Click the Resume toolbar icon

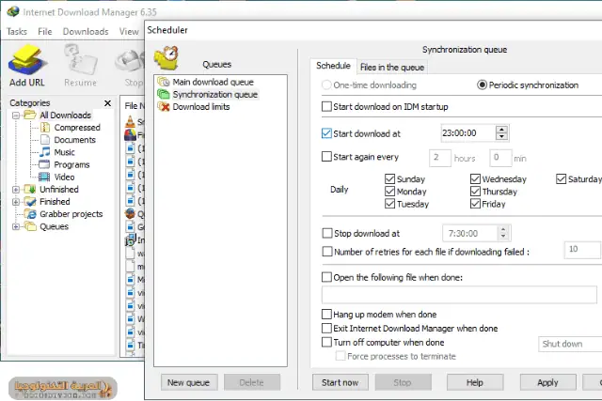pyautogui.click(x=81, y=60)
